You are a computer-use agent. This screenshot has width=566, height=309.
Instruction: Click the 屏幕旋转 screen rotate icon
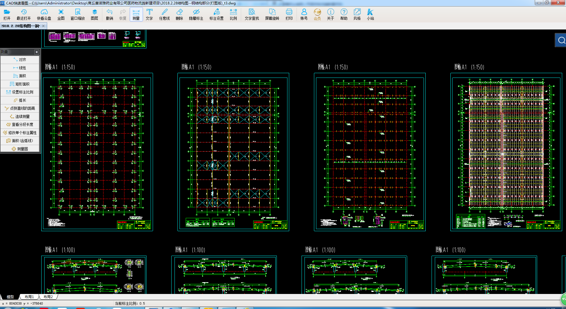[272, 14]
